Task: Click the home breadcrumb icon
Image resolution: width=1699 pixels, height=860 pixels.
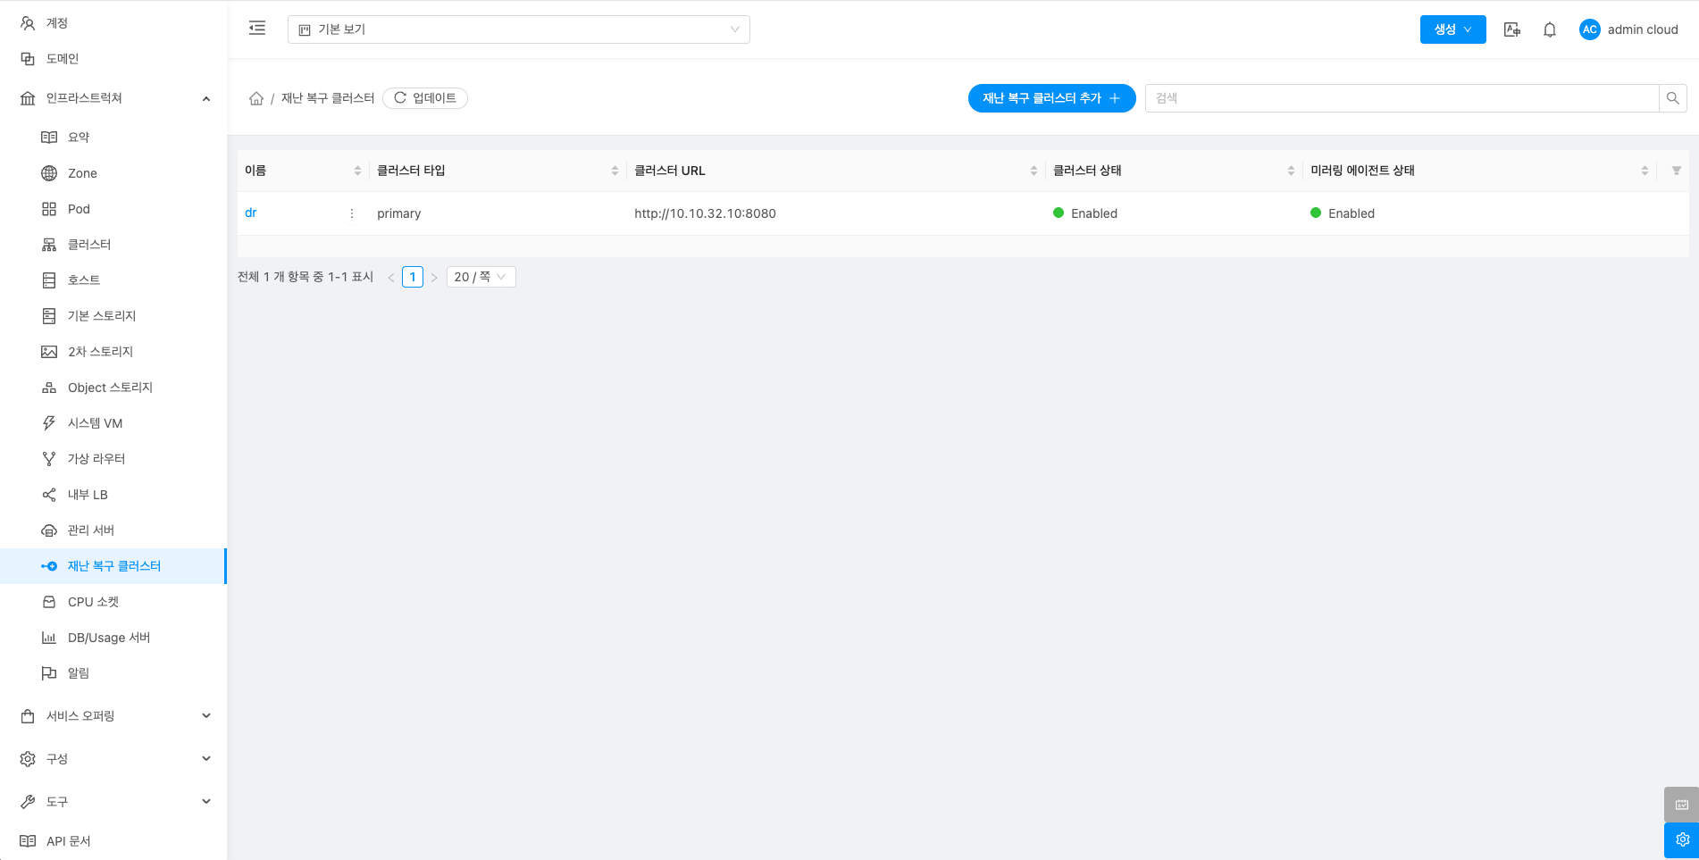Action: click(256, 98)
